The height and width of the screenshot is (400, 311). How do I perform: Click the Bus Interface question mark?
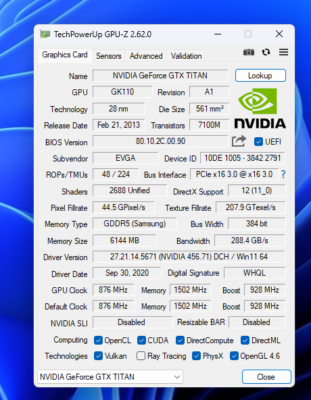pos(283,174)
